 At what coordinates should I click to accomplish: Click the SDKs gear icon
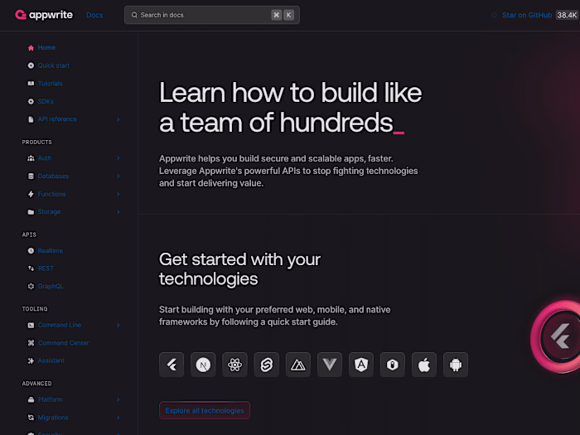pos(31,101)
